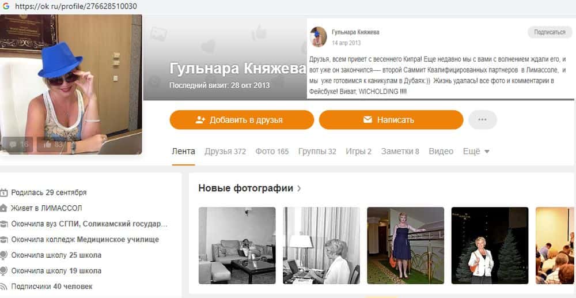Click the Подписаться button

(550, 32)
